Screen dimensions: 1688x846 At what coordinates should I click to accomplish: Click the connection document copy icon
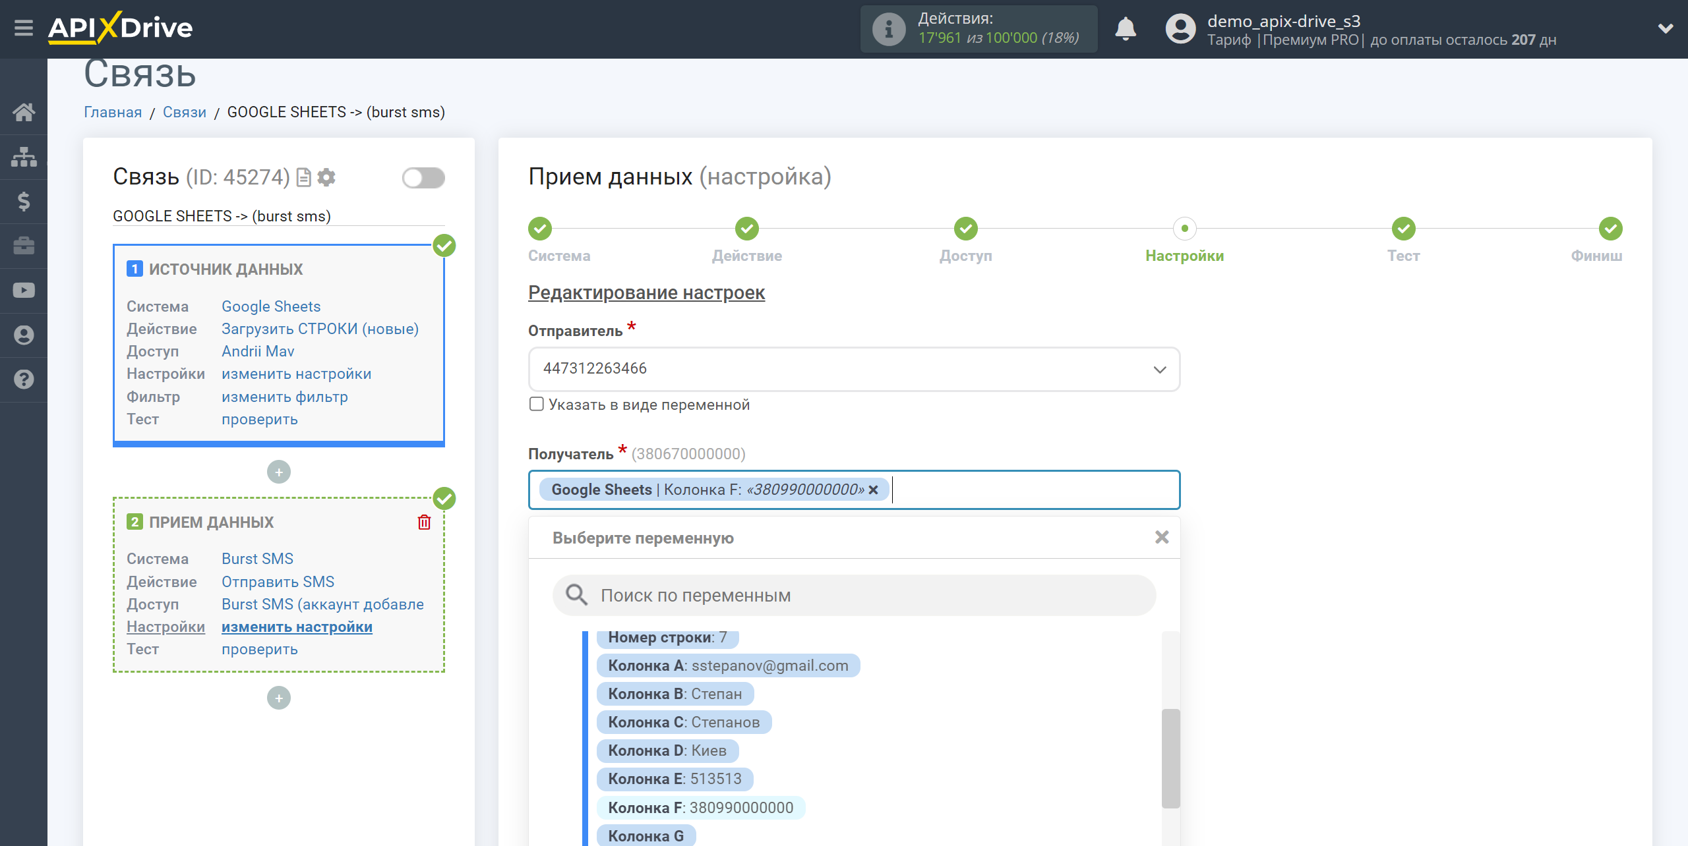tap(304, 177)
